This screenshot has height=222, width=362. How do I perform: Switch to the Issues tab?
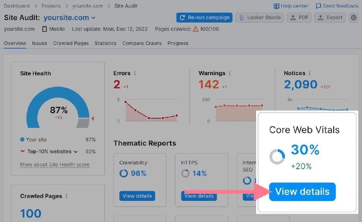(x=39, y=43)
